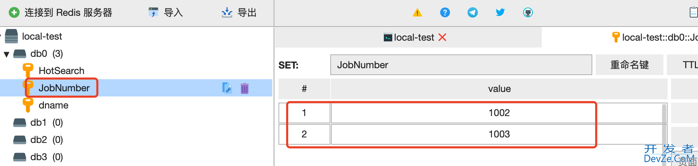Open the blue help question mark icon

pyautogui.click(x=445, y=13)
